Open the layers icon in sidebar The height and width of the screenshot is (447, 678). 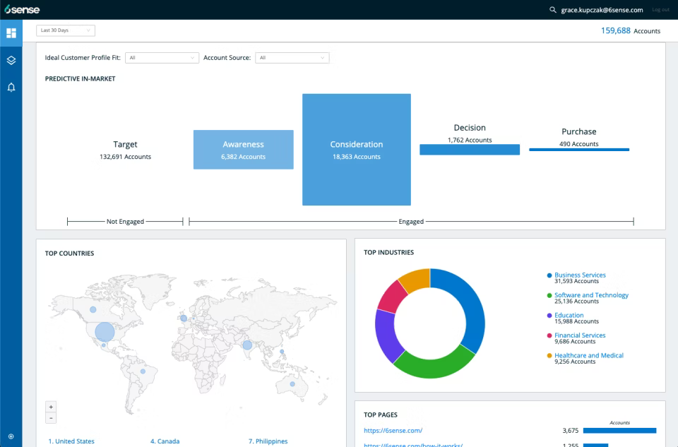point(11,61)
